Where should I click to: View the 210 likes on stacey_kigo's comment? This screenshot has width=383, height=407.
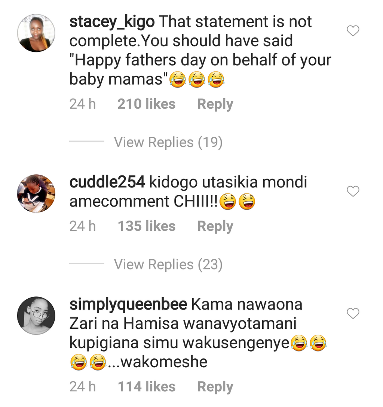tap(146, 104)
